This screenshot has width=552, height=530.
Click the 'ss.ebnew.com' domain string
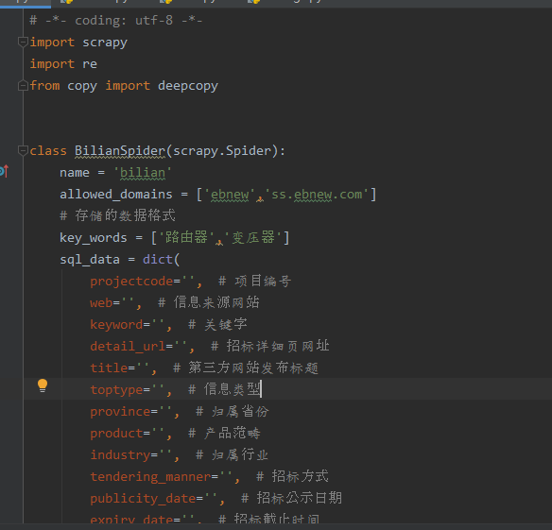pos(317,195)
